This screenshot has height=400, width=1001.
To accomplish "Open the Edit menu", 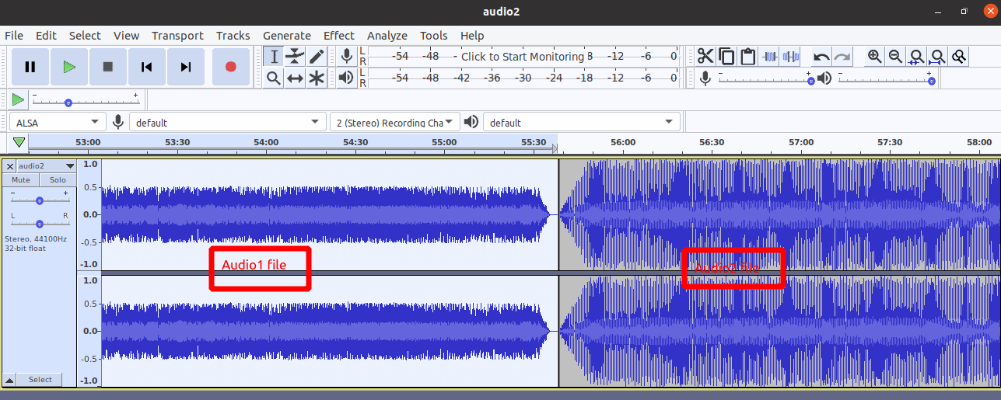I will [x=46, y=35].
